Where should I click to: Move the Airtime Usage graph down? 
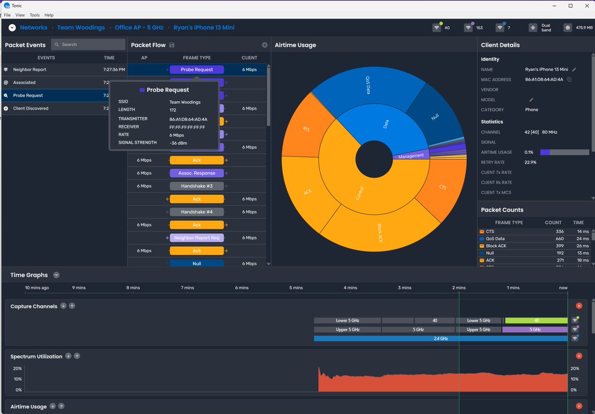(53, 406)
